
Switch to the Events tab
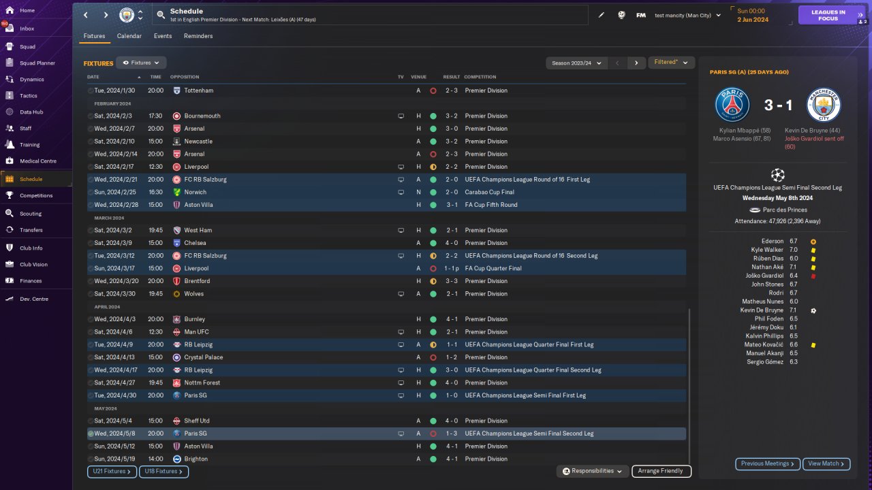coord(163,36)
